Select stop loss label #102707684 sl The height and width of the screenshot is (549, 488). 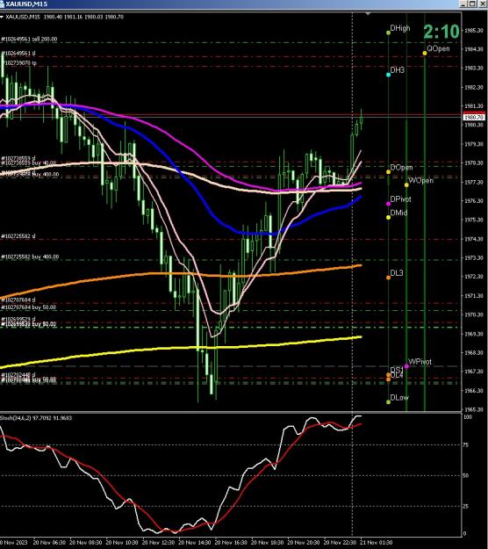tap(18, 300)
